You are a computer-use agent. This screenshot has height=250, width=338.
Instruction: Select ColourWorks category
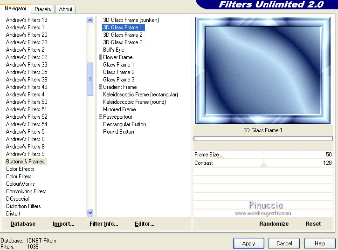coord(20,184)
